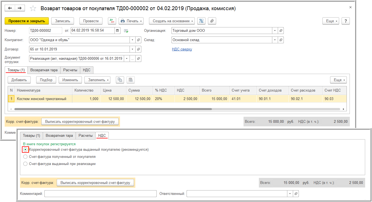This screenshot has width=372, height=202.
Task: Open the Документ отгрузки linked record
Action: [138, 58]
